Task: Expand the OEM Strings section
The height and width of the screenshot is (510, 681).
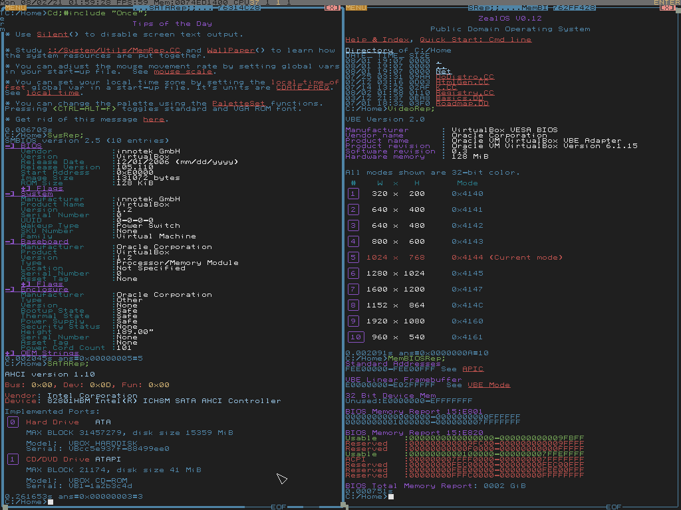Action: coord(42,353)
